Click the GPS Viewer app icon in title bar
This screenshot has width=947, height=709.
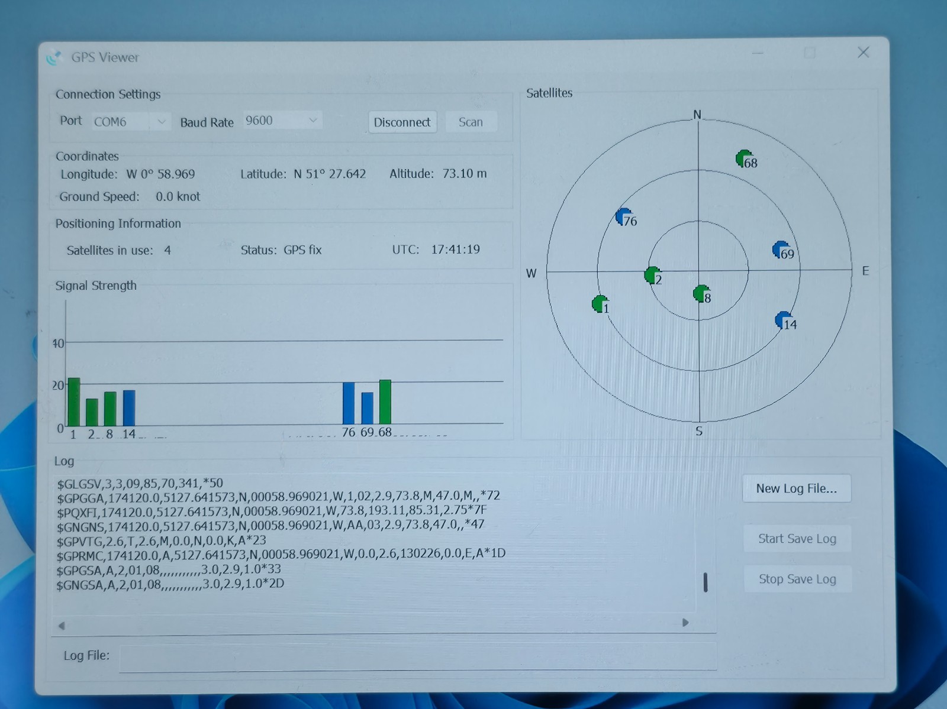[x=54, y=57]
